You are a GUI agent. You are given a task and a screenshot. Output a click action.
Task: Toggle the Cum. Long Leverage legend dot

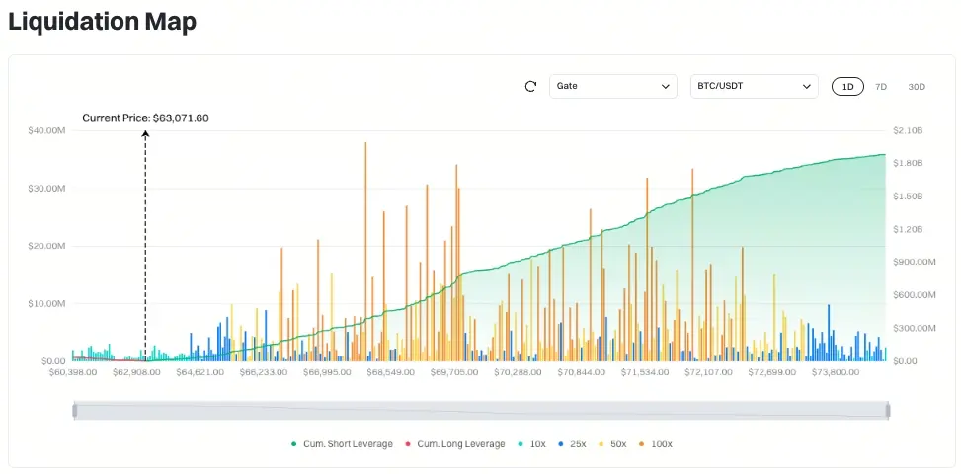(408, 444)
